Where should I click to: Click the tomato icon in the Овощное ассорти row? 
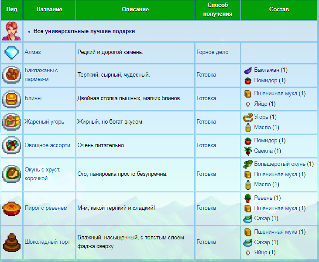coord(248,141)
